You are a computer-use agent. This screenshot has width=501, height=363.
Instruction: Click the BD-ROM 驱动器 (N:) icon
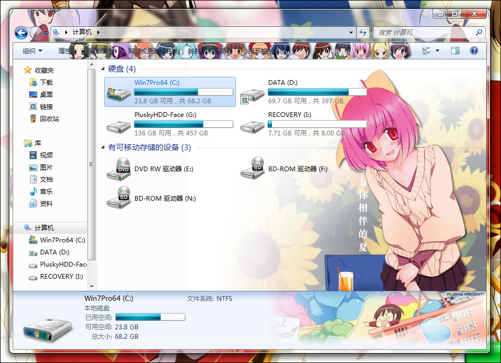point(119,198)
